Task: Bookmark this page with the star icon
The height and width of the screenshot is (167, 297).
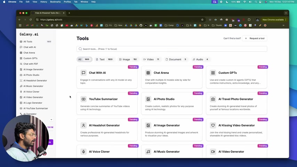Action: 202,19
